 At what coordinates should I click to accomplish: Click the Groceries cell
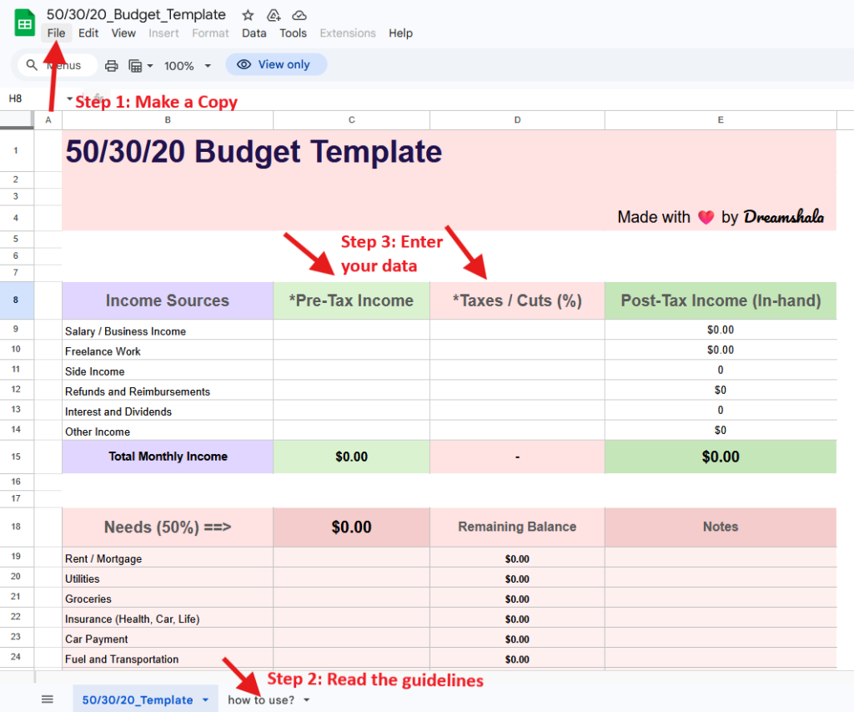168,598
